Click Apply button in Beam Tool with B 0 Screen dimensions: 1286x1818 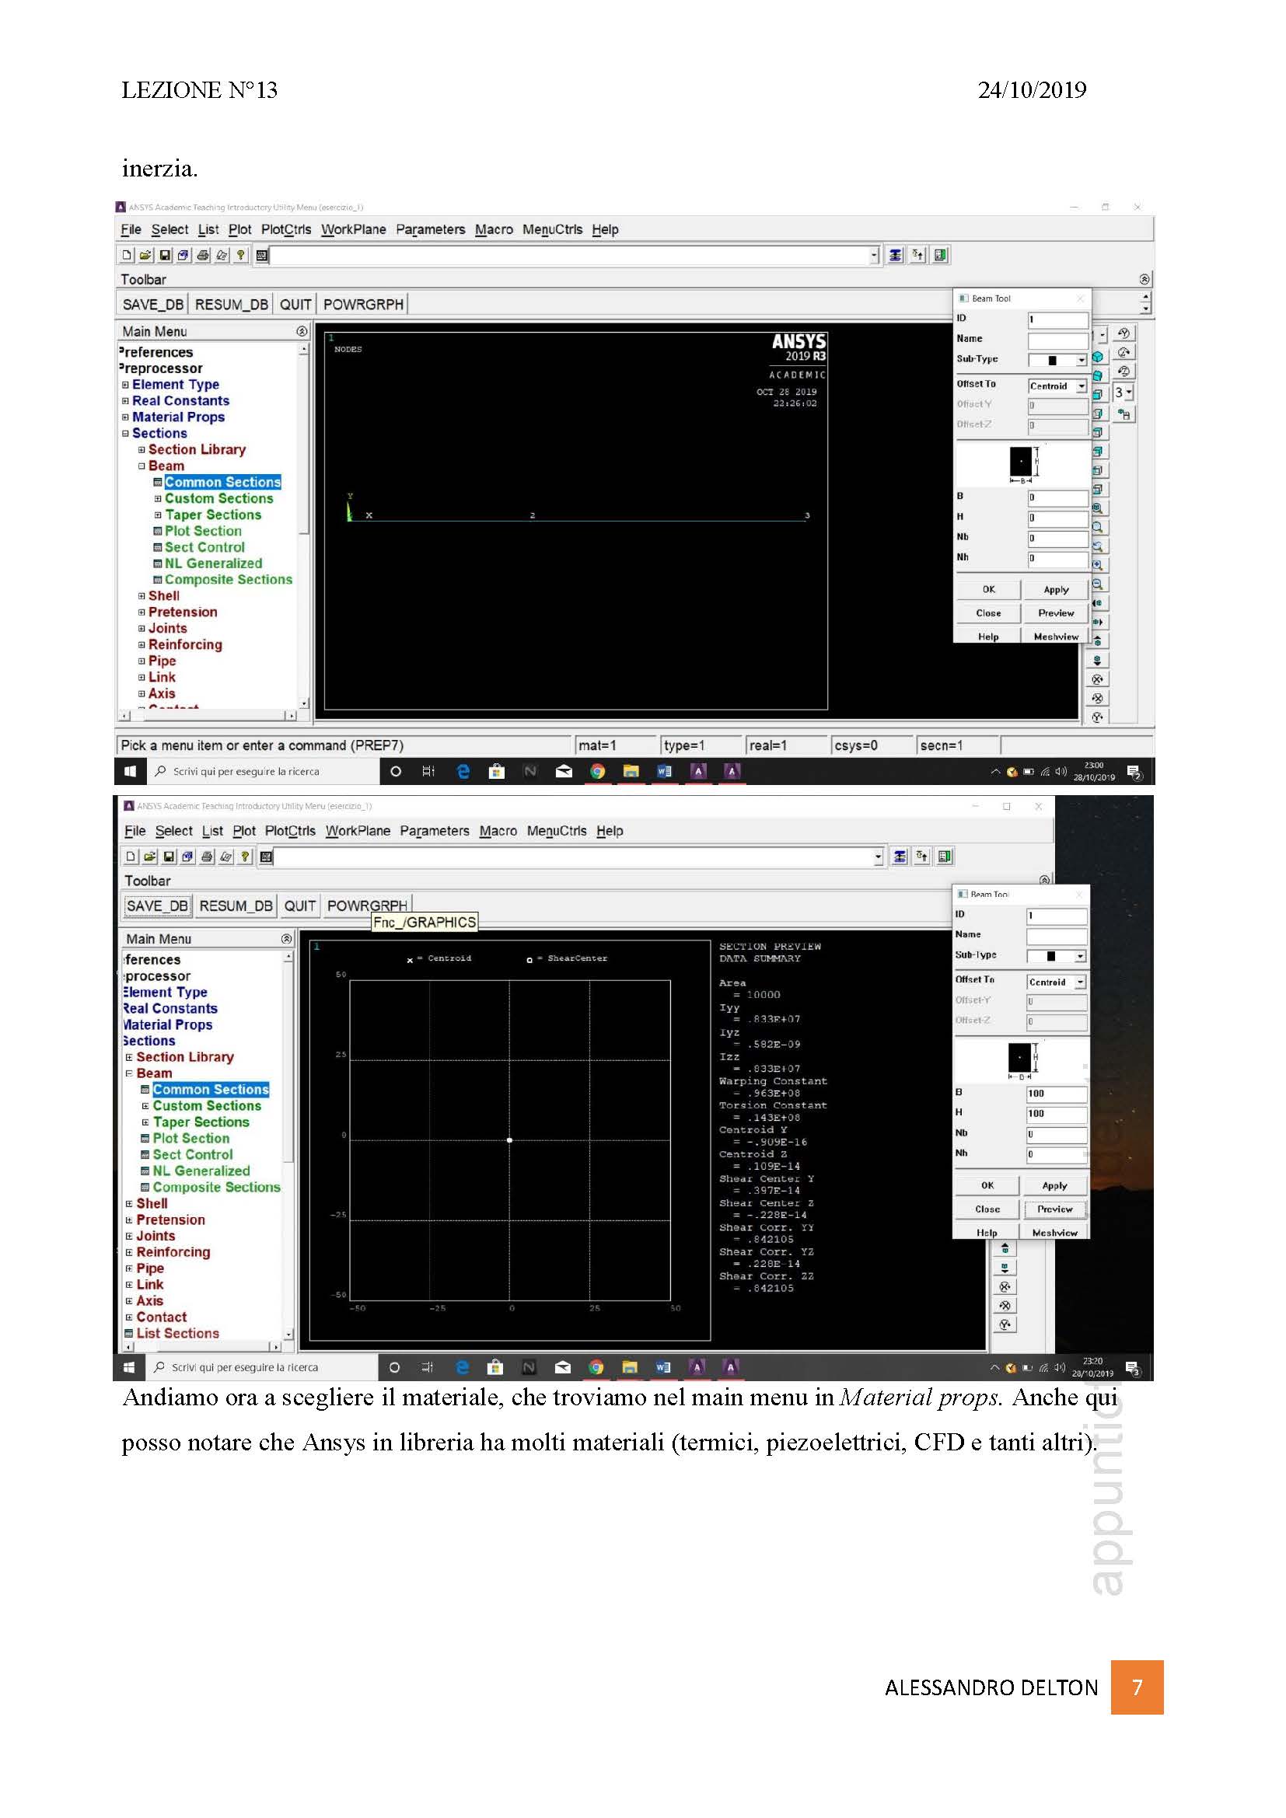(1057, 590)
